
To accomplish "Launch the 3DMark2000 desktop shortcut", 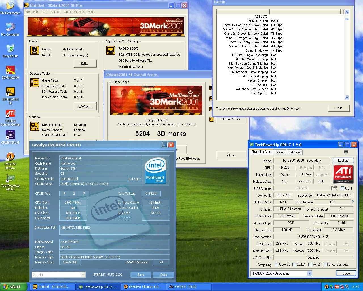I will click(x=10, y=72).
